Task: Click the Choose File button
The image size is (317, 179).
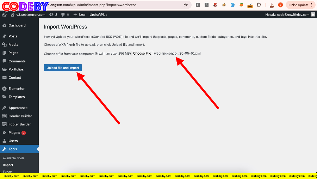Action: pyautogui.click(x=142, y=54)
